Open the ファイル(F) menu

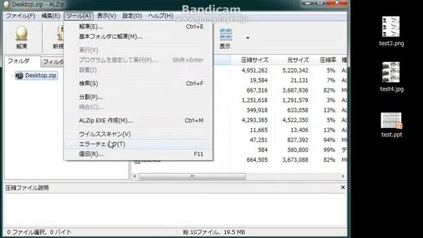(x=20, y=16)
